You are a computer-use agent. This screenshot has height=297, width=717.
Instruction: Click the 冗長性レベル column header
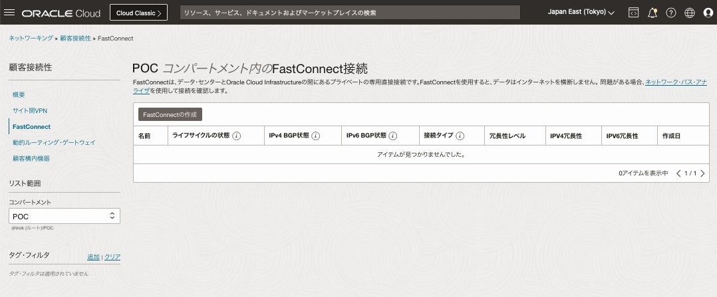pos(507,136)
